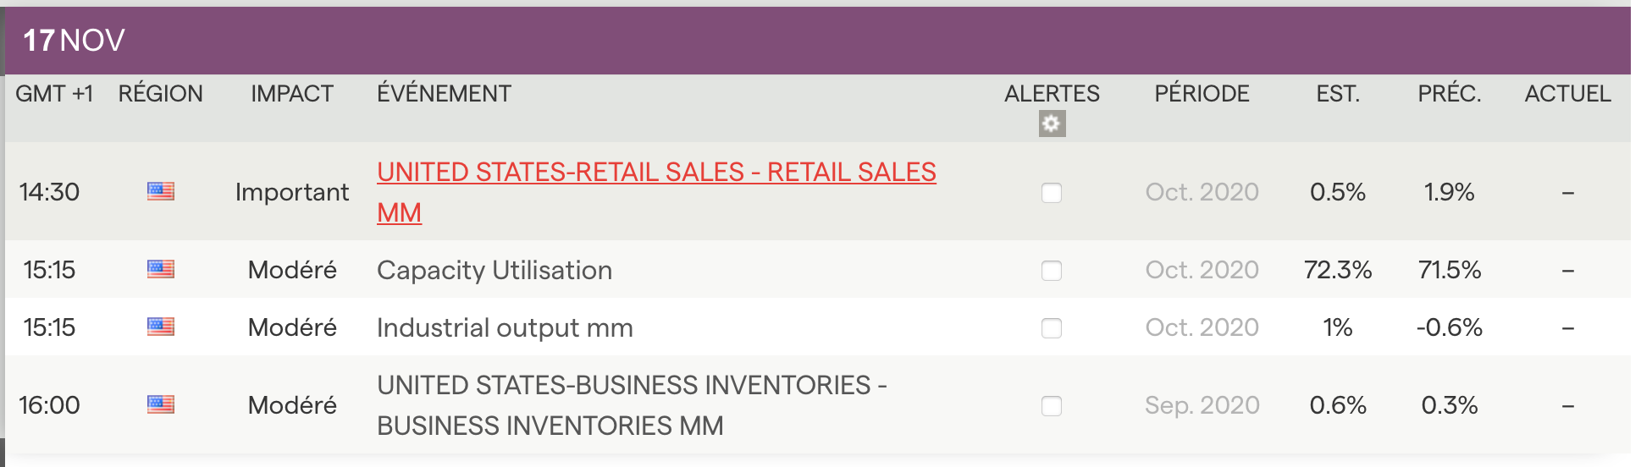Open the alerts settings gear icon

1052,124
